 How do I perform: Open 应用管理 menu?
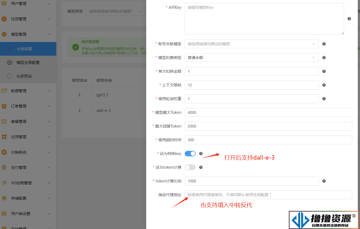point(28,137)
